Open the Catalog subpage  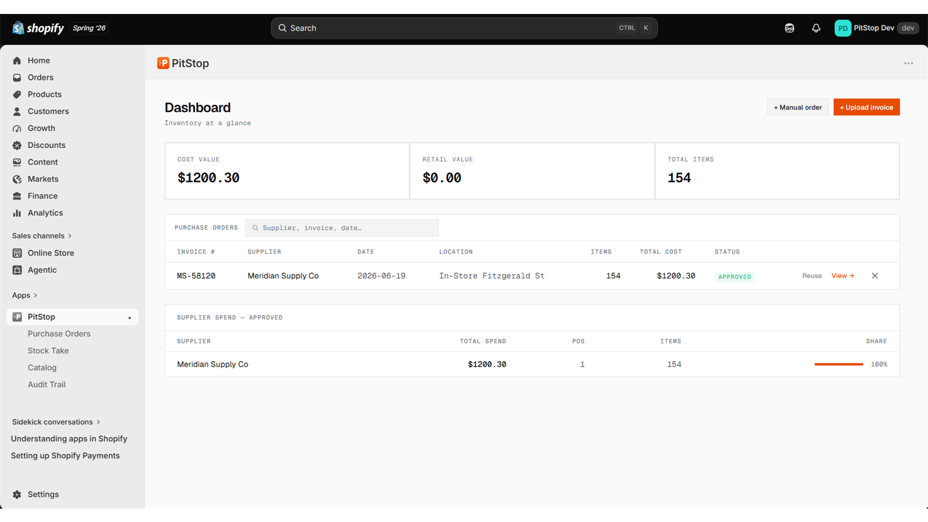pos(42,367)
